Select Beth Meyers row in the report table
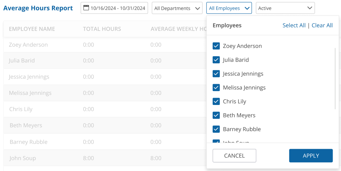This screenshot has width=341, height=171. (105, 125)
